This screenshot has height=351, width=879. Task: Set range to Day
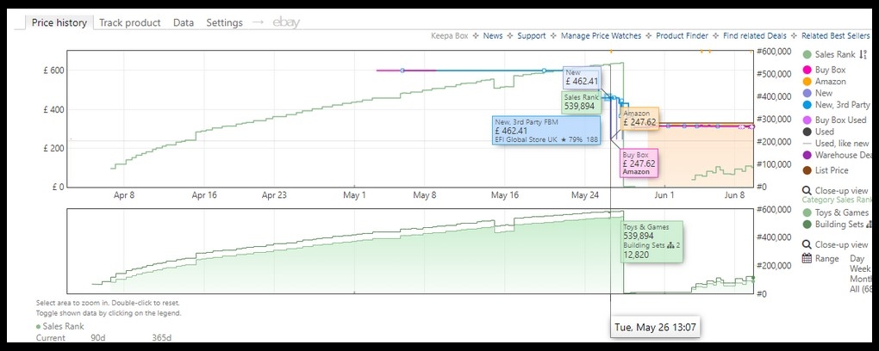[857, 259]
